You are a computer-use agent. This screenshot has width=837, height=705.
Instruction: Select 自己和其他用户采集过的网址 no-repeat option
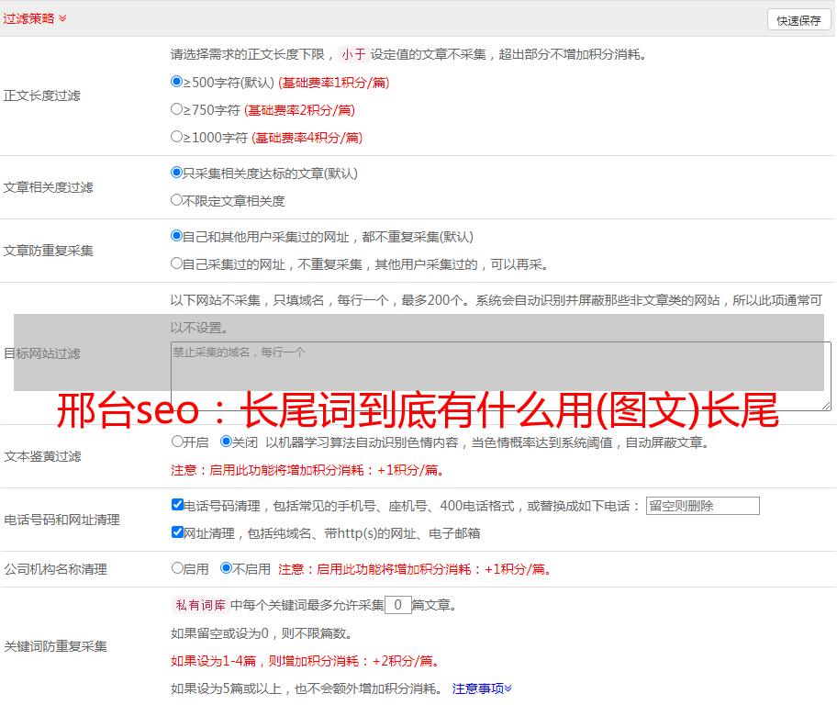coord(177,236)
